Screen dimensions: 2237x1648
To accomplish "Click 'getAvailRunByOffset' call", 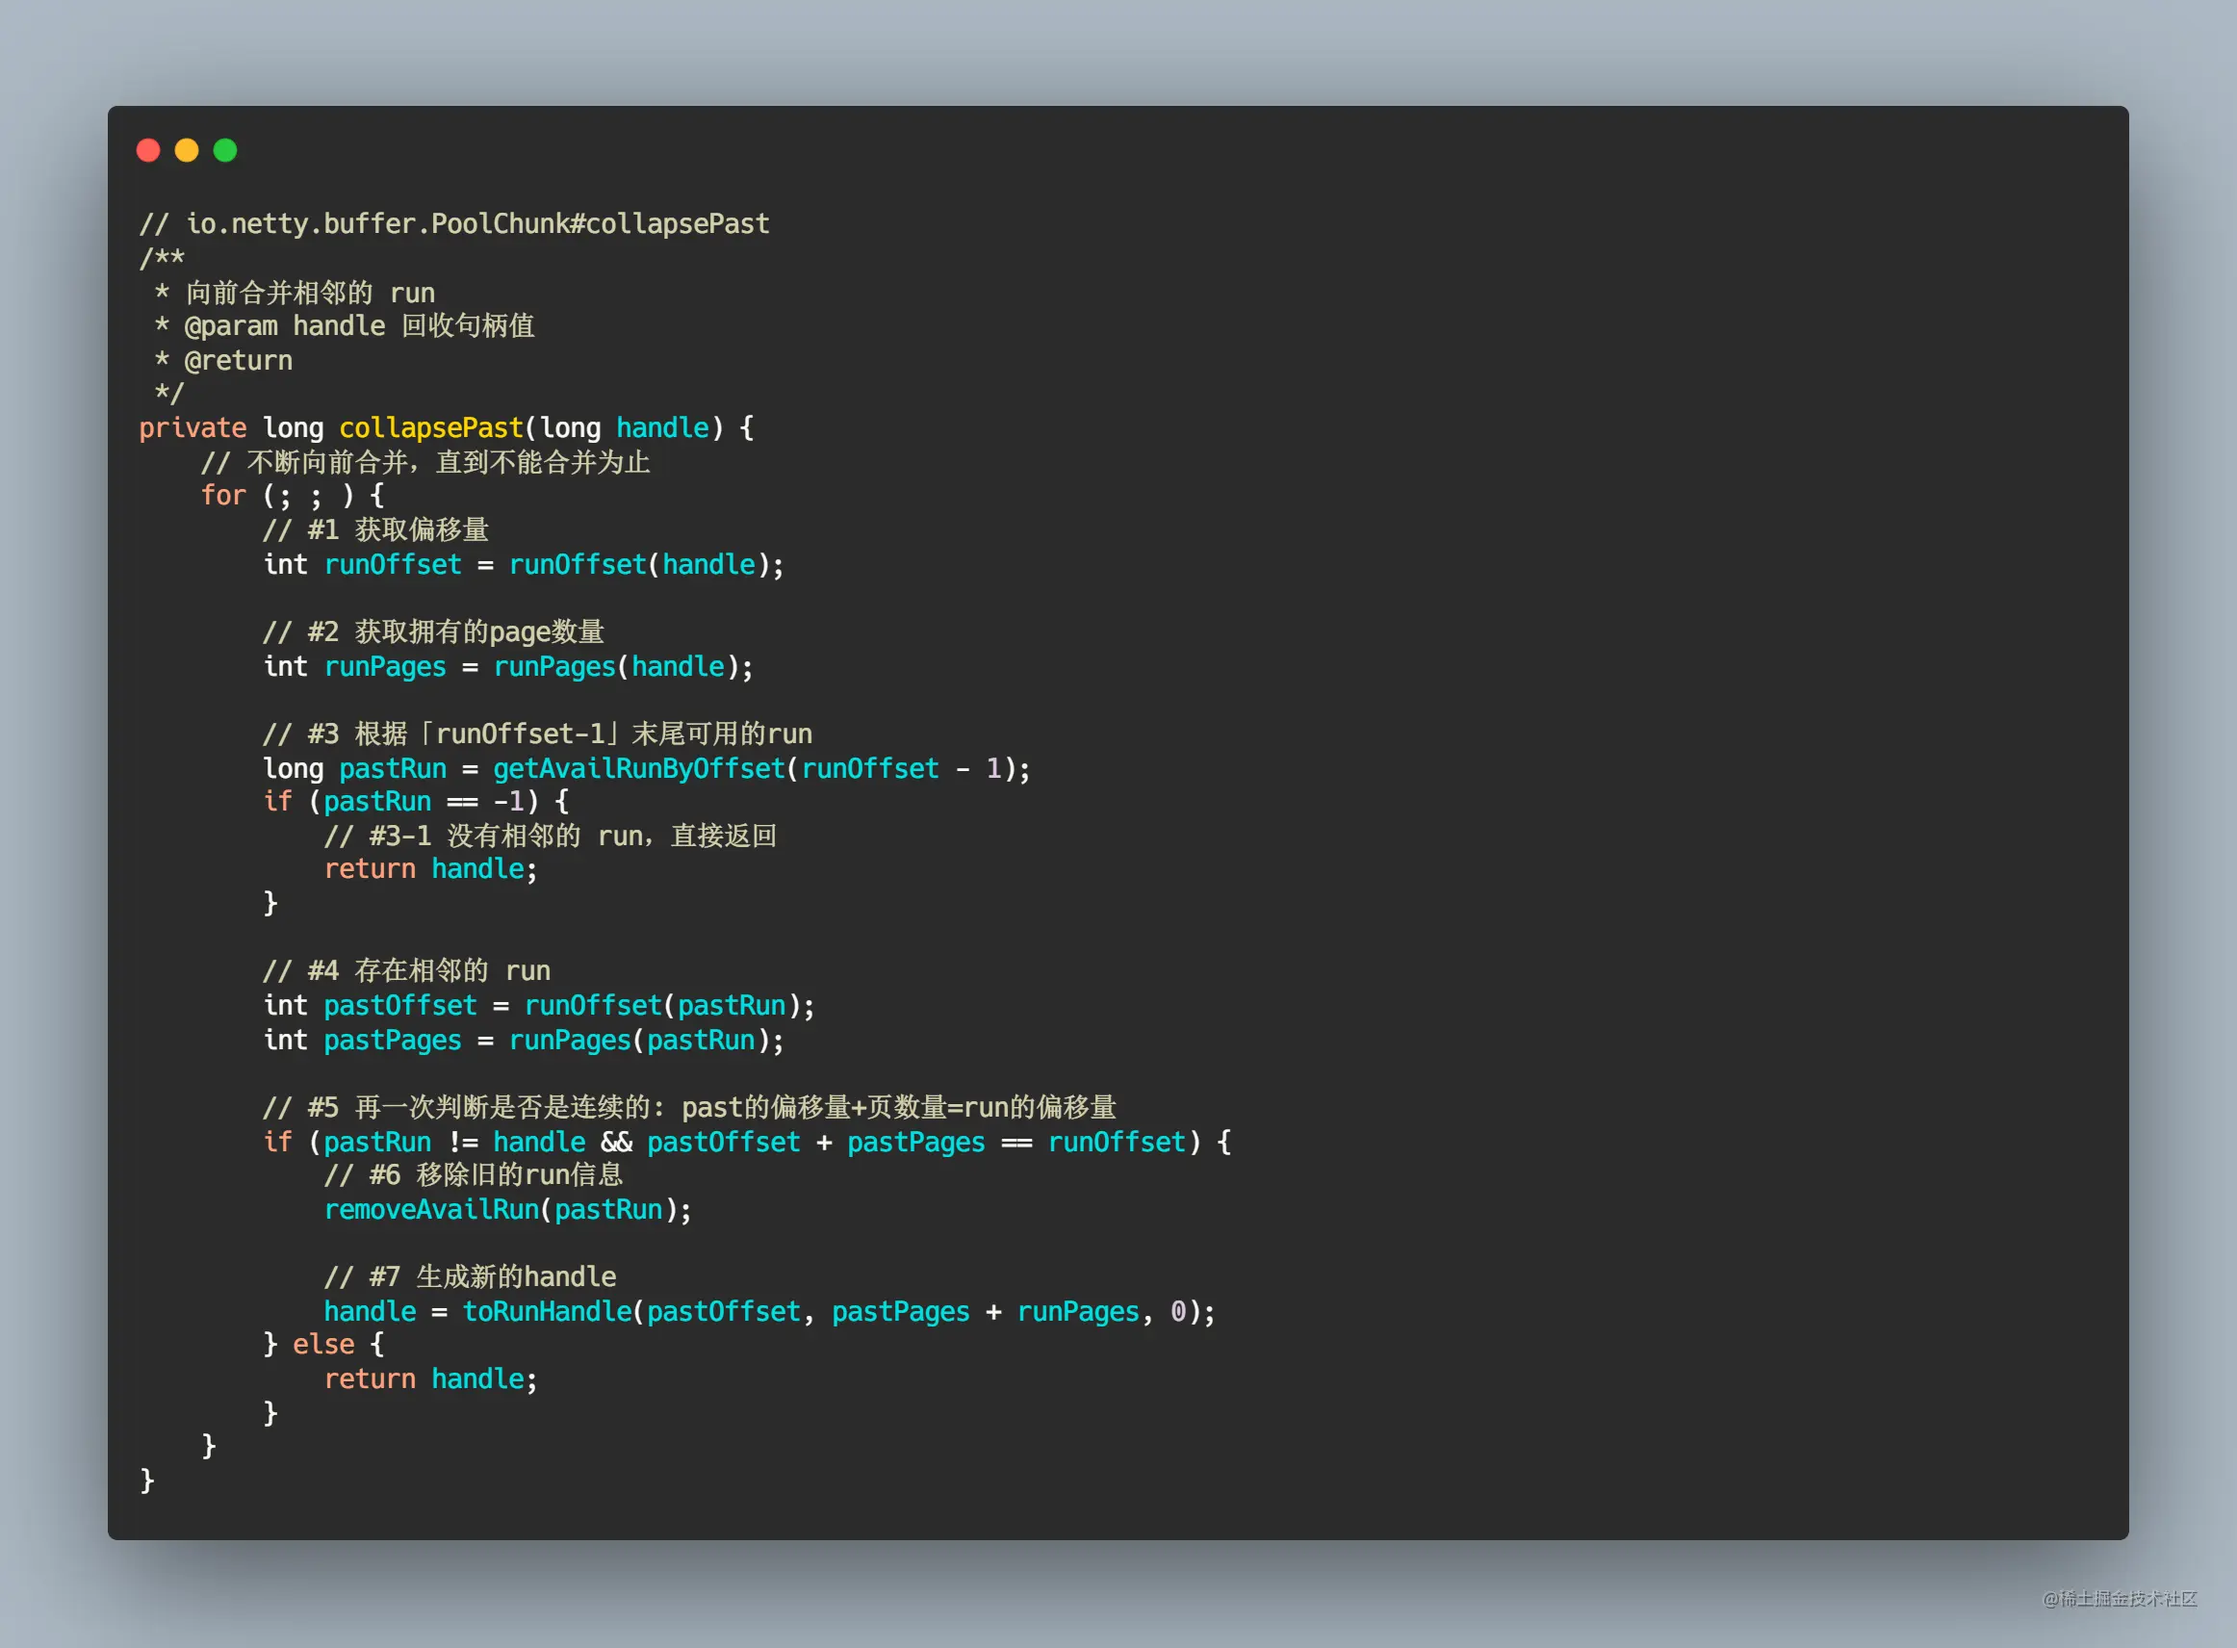I will click(639, 768).
